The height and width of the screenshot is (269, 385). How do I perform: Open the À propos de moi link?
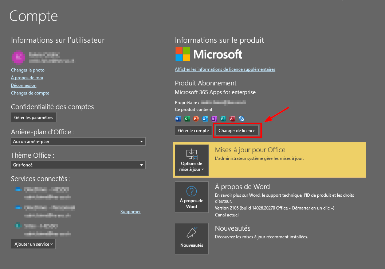[27, 77]
